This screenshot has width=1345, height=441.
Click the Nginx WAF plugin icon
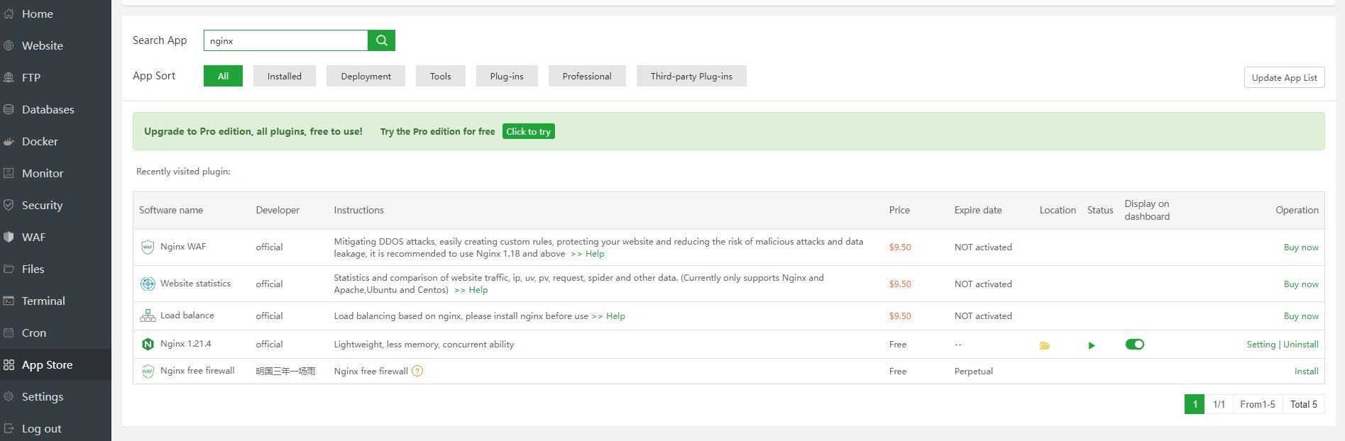tap(148, 247)
